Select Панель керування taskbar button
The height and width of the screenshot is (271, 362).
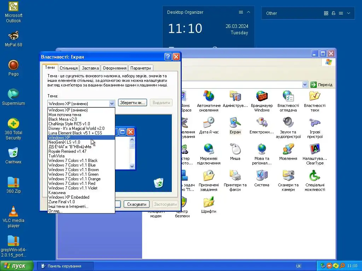pyautogui.click(x=65, y=266)
